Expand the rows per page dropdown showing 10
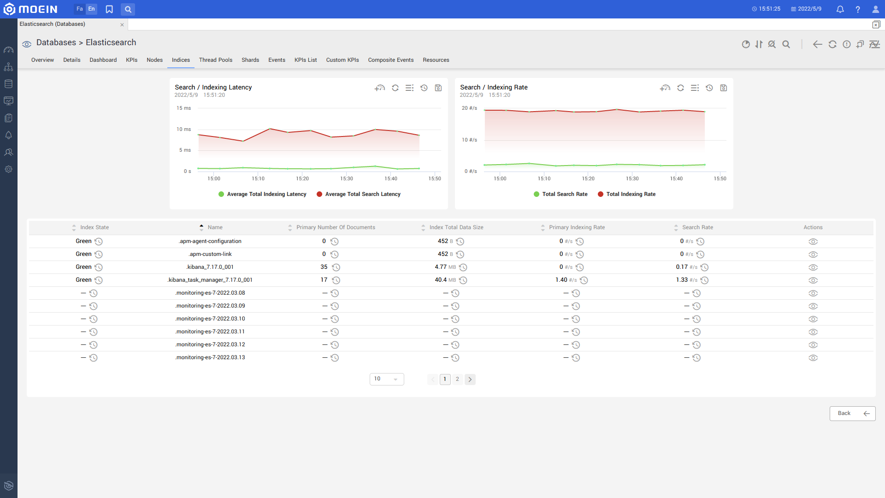Viewport: 885px width, 498px height. coord(386,379)
